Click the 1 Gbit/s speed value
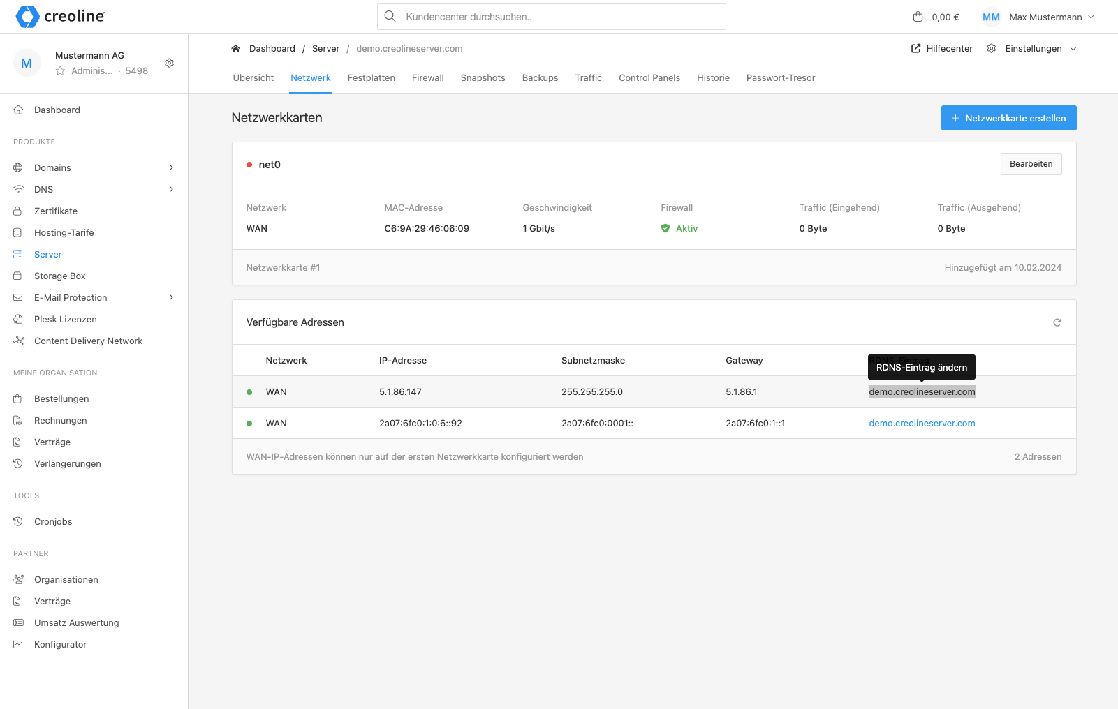The image size is (1118, 709). click(x=538, y=228)
